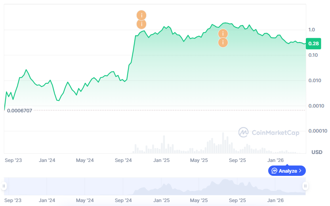Click the chat icon inside the Analyze button
Image resolution: width=330 pixels, height=206 pixels.
(274, 171)
